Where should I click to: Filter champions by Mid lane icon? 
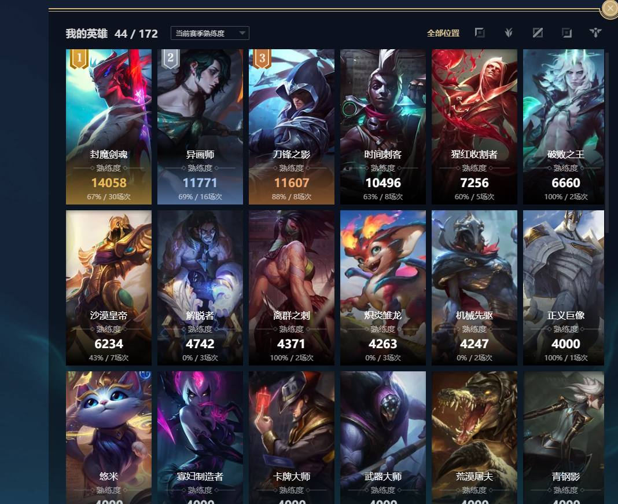(538, 33)
